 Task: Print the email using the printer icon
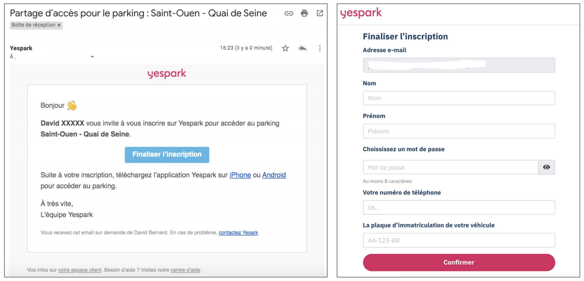pos(304,14)
